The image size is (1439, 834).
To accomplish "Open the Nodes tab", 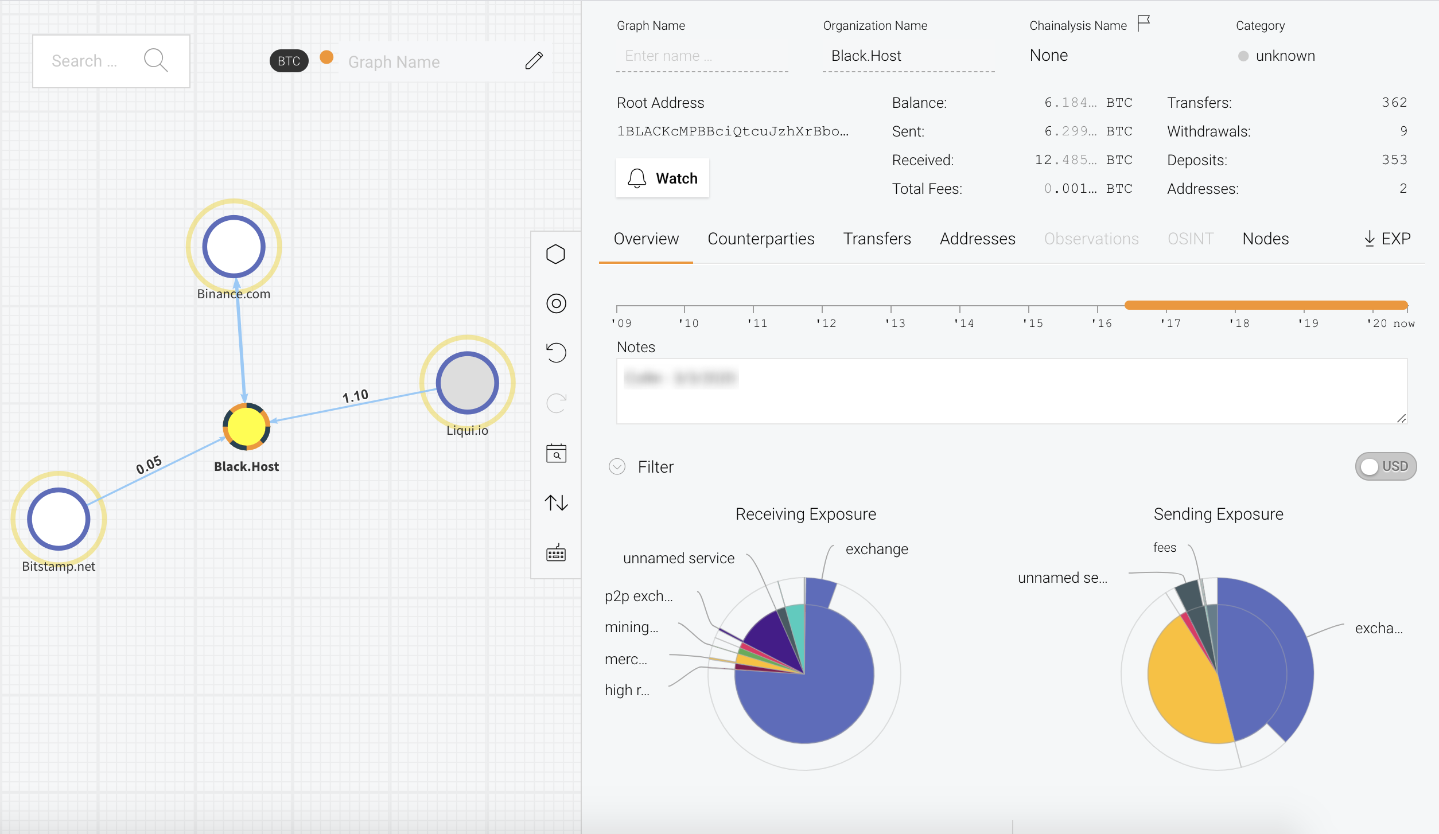I will pyautogui.click(x=1265, y=239).
